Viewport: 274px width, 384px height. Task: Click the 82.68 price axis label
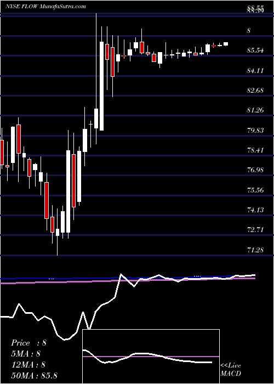coord(256,91)
